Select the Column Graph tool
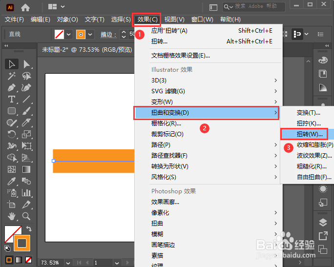334x267 pixels. (26, 193)
